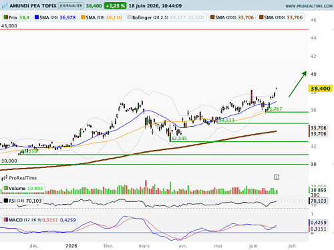Click the 'mars' time axis label
334x250 pixels.
[x=144, y=246]
